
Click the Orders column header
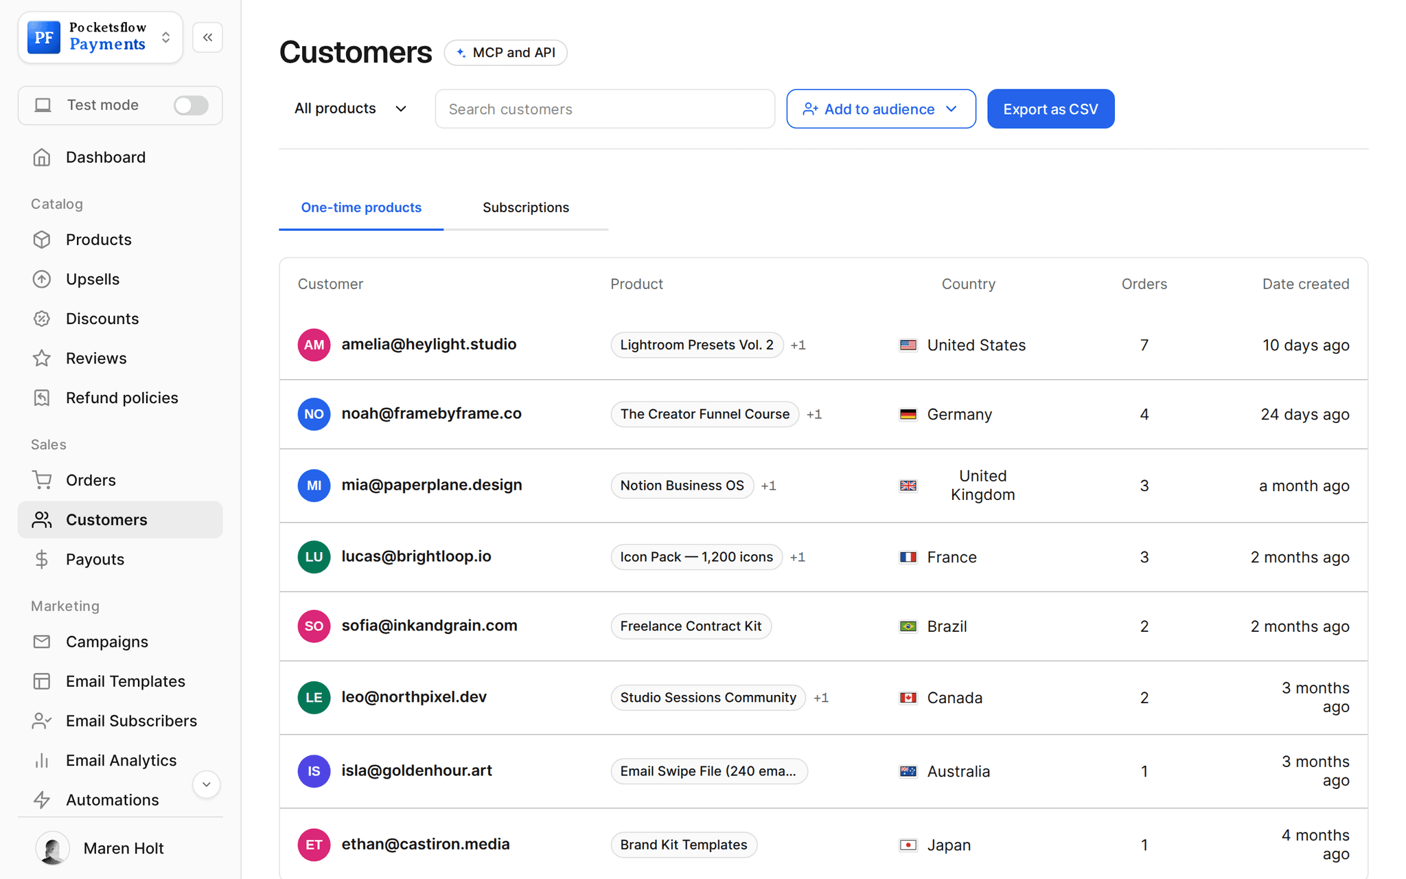(x=1144, y=284)
